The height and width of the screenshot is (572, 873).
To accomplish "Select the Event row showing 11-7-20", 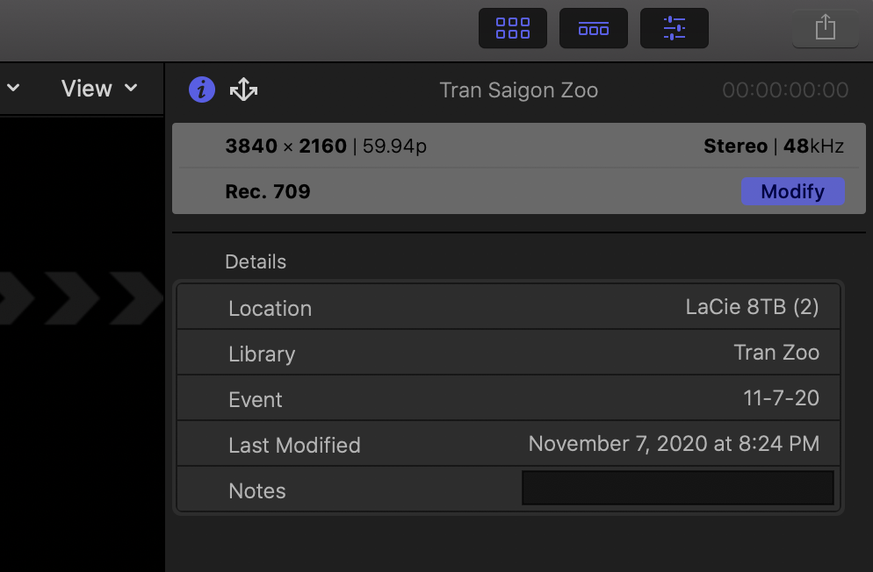I will [509, 398].
